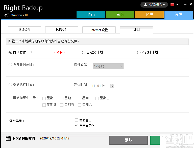Click the 开始时间 label
This screenshot has height=148, width=194.
pyautogui.click(x=80, y=85)
